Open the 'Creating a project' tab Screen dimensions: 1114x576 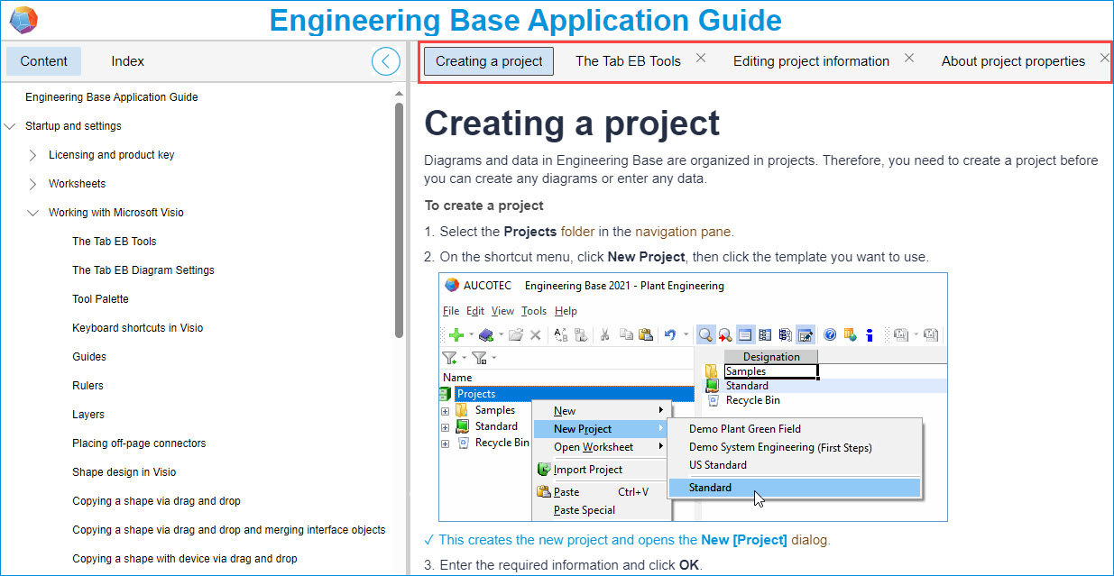click(489, 61)
